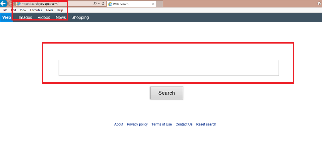Click the Reset search link
The height and width of the screenshot is (167, 322).
206,124
